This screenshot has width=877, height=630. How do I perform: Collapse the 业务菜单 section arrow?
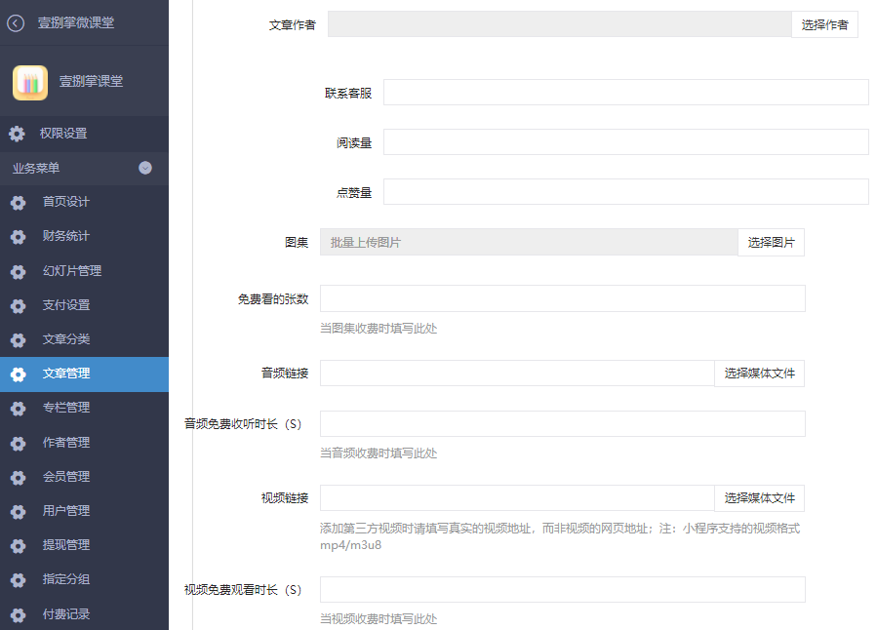pyautogui.click(x=145, y=168)
